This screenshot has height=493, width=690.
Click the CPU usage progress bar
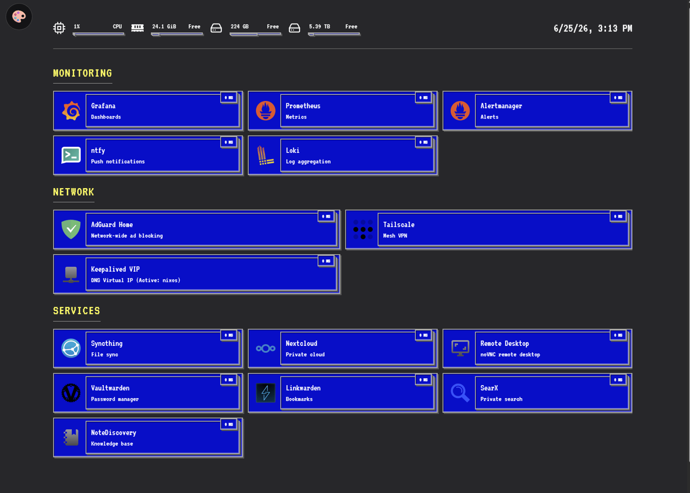coord(99,34)
